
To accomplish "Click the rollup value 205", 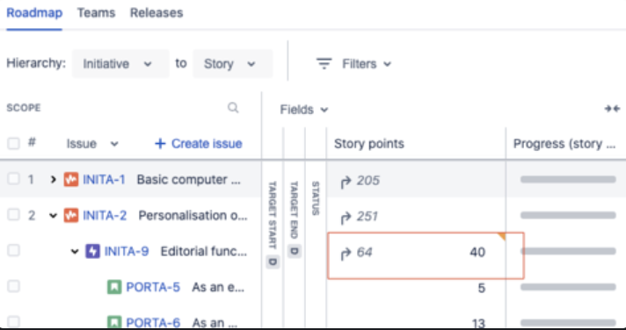I will pos(368,181).
